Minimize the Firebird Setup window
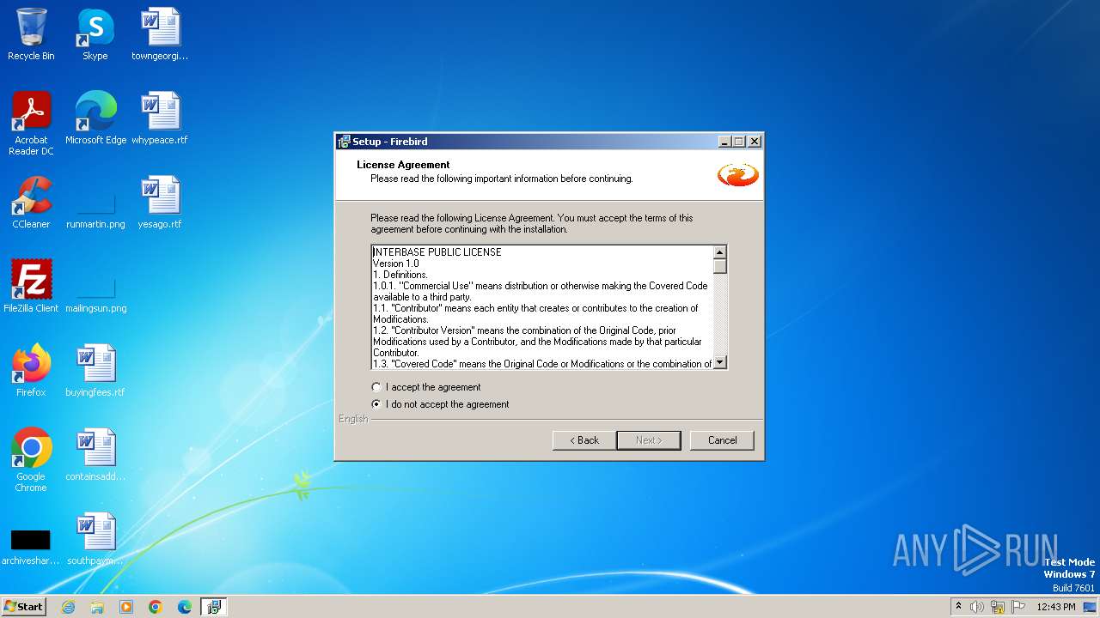This screenshot has width=1100, height=618. [x=724, y=142]
